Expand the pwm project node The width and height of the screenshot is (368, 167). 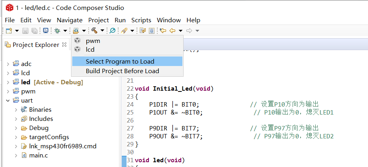(x=8, y=91)
